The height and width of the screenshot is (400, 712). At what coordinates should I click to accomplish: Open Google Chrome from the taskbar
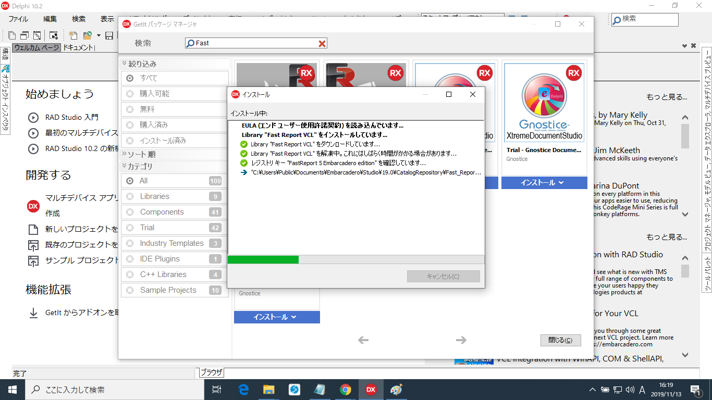pyautogui.click(x=345, y=390)
